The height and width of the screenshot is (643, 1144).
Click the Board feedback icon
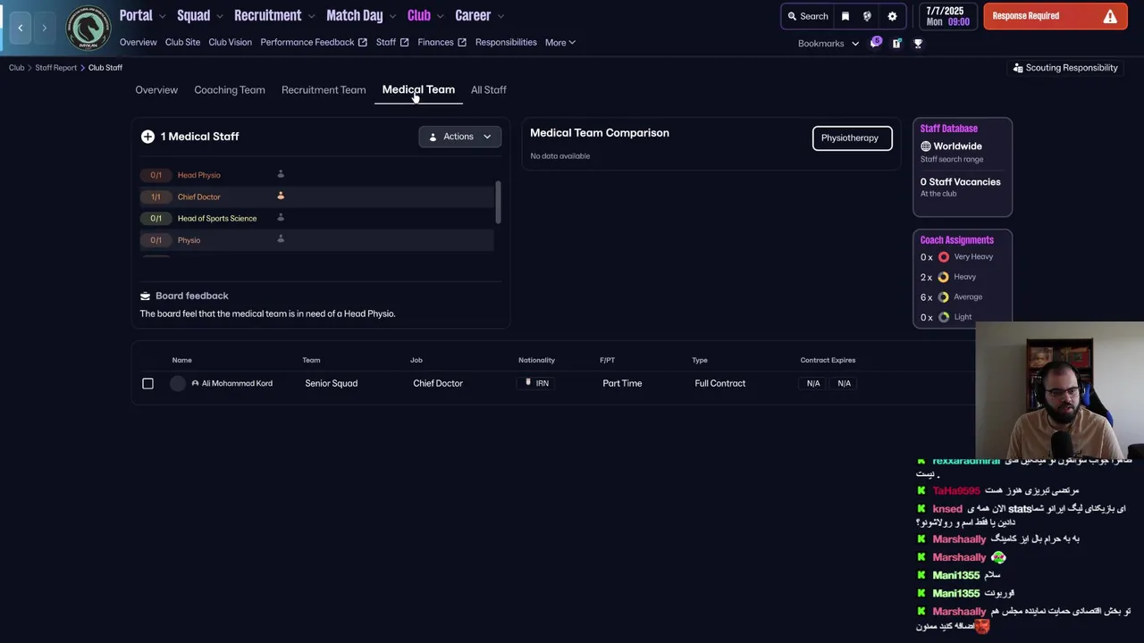[x=146, y=296]
